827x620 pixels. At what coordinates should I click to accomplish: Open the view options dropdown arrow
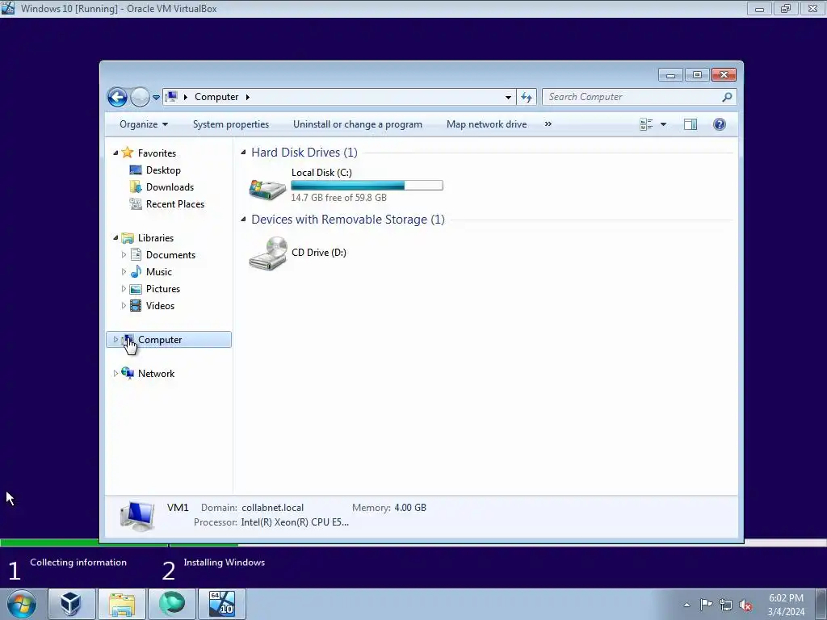click(x=664, y=124)
